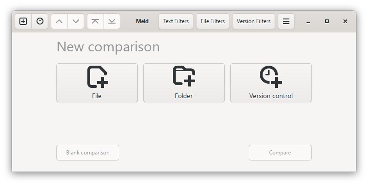The height and width of the screenshot is (185, 368).
Task: Go to previous change with up arrow
Action: click(59, 21)
